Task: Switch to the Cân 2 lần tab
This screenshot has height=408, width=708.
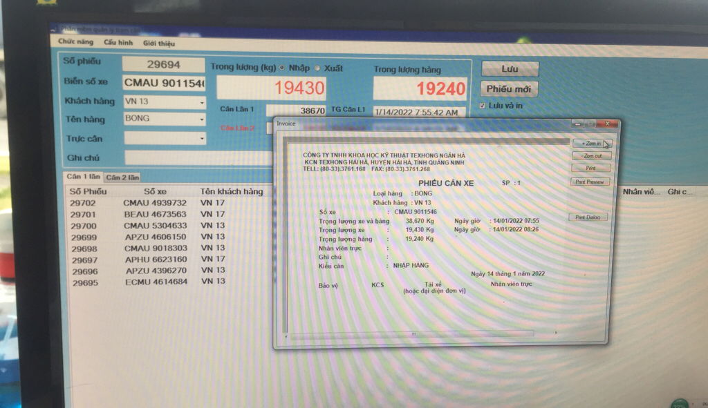Action: coord(122,177)
